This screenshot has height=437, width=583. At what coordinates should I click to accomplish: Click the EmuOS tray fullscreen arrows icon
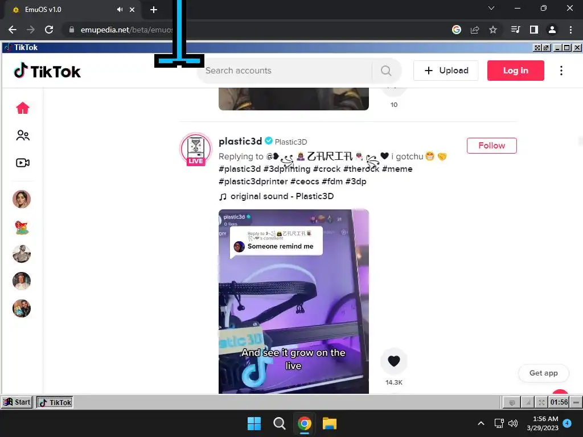click(x=541, y=402)
